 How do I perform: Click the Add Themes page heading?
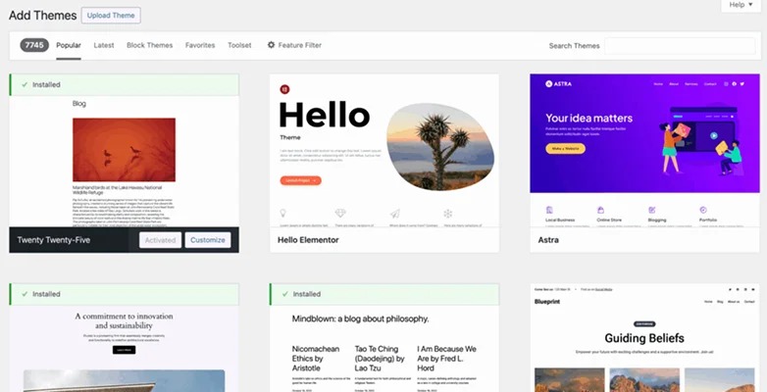42,16
